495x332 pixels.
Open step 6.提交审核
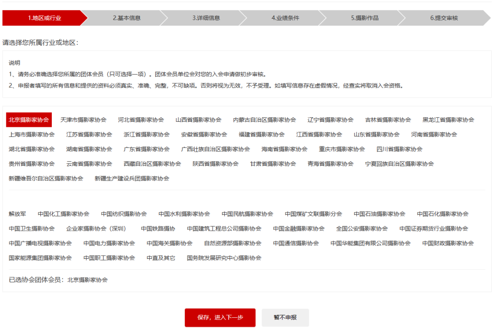444,18
